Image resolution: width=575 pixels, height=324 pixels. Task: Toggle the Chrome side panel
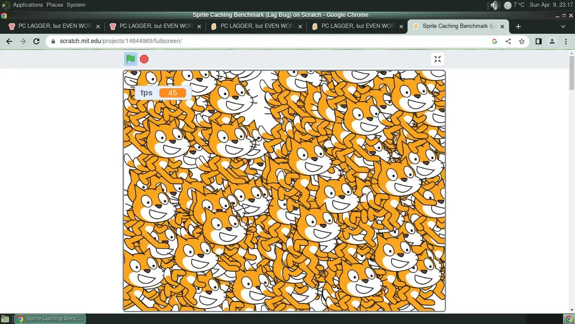pos(539,41)
